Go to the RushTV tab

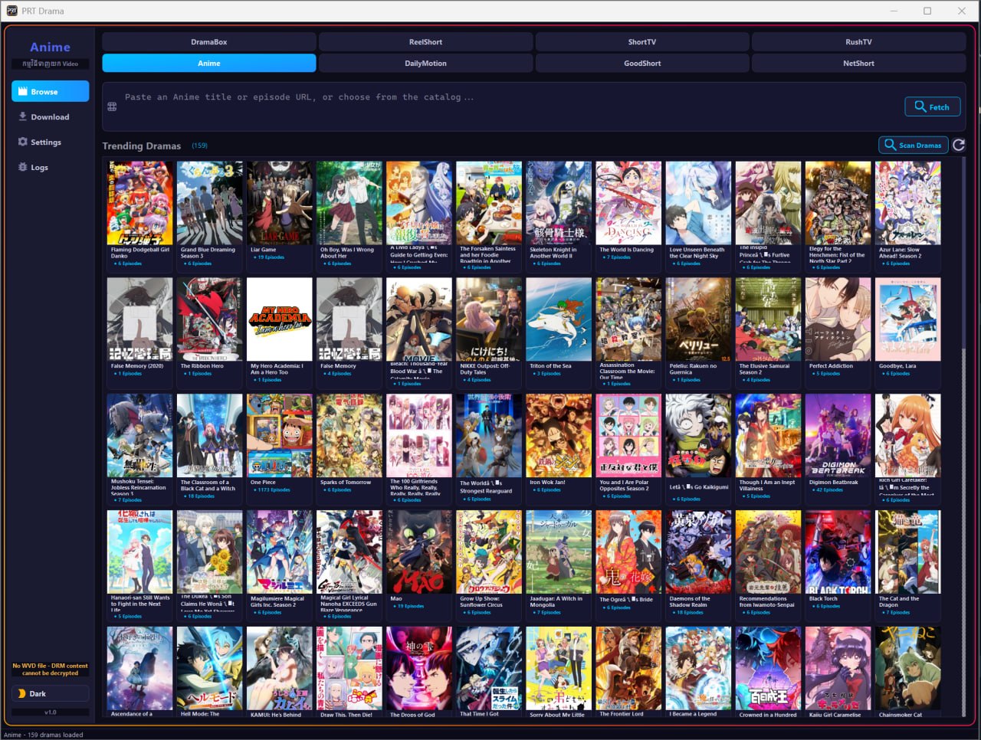[x=858, y=42]
